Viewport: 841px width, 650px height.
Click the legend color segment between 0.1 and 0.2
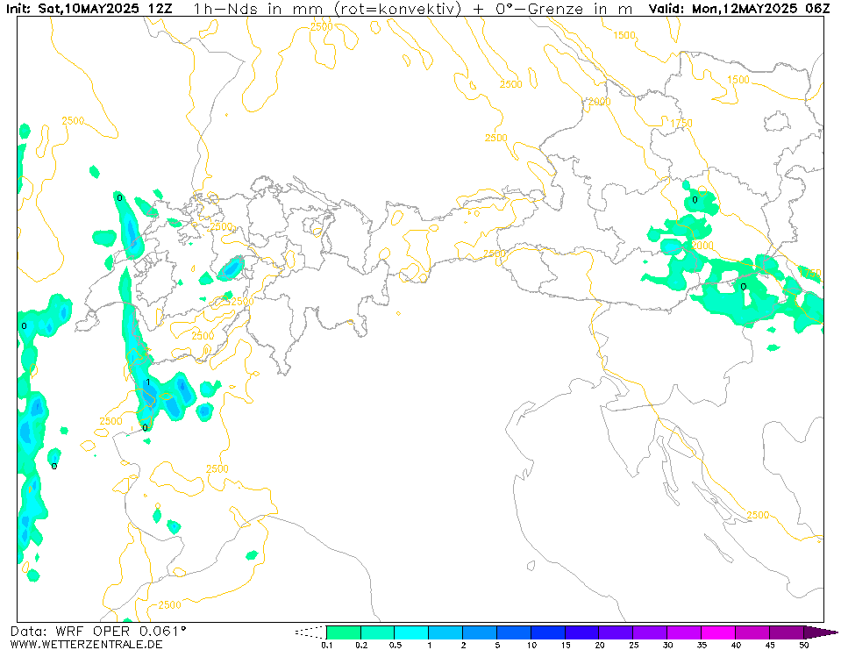[344, 632]
